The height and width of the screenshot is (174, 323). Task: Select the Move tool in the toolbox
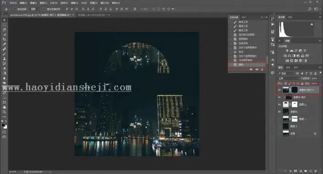tap(4, 20)
